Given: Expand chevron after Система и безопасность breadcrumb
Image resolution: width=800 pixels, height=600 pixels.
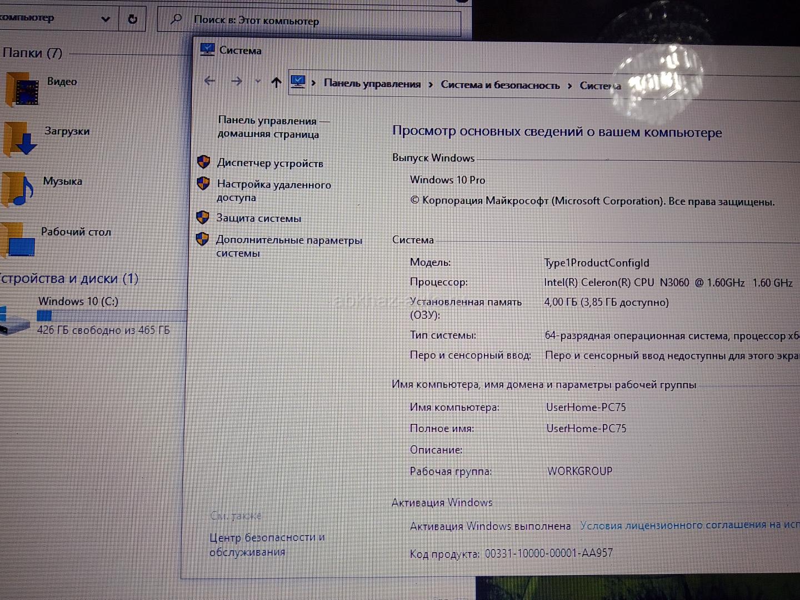Looking at the screenshot, I should click(570, 86).
